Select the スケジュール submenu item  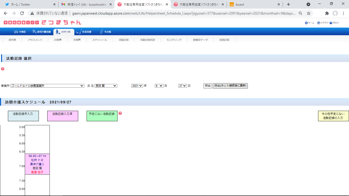click(99, 40)
